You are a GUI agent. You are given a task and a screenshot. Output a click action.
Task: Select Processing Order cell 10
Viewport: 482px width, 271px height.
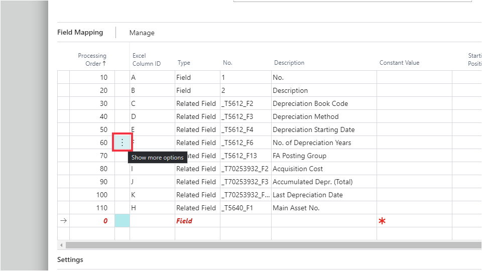tap(92, 77)
